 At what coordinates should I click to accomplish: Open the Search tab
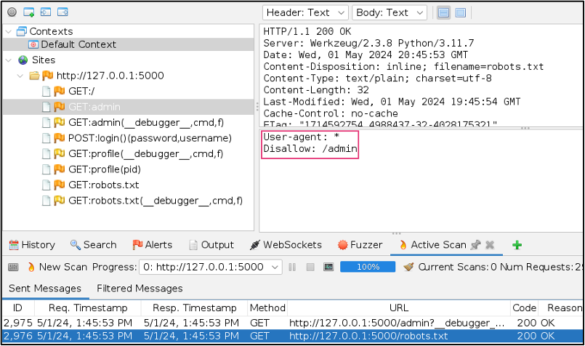coord(94,245)
